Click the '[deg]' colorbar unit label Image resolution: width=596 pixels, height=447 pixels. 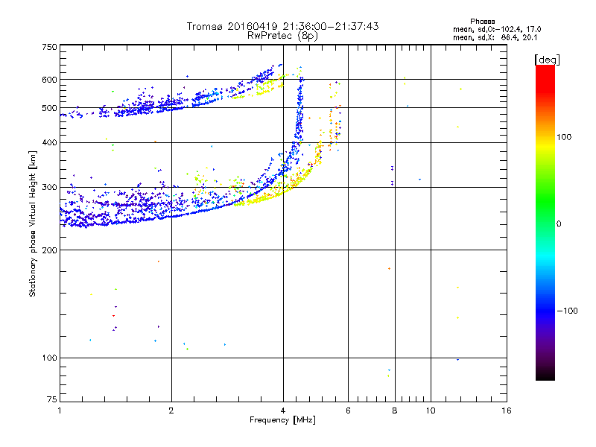[547, 60]
